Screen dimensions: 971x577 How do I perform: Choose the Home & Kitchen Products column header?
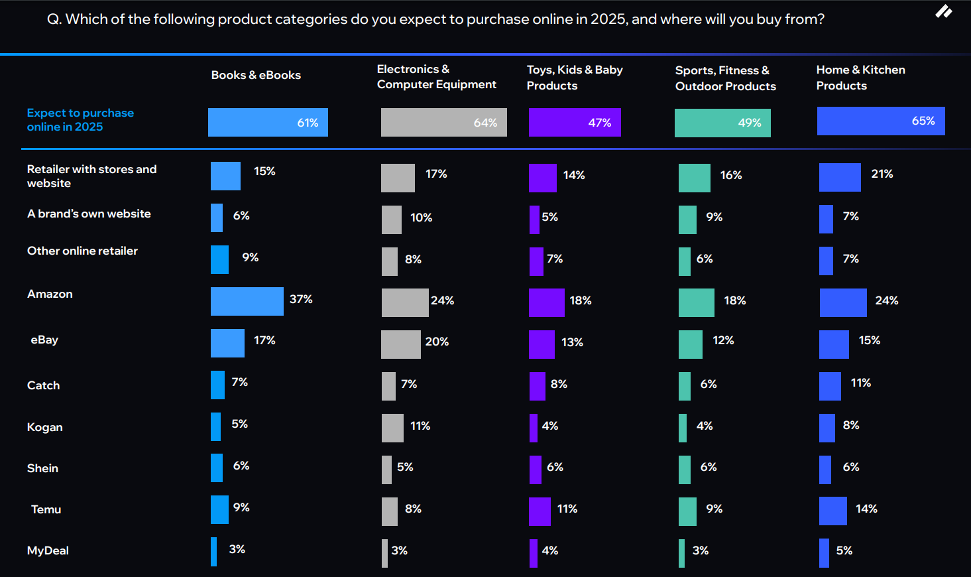pyautogui.click(x=860, y=78)
